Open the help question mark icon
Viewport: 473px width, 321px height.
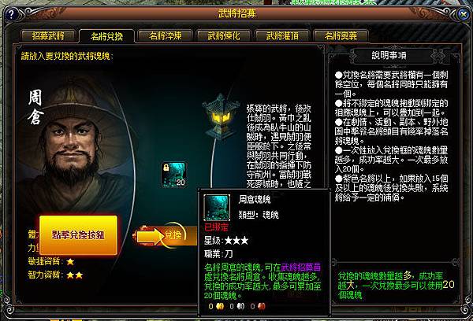11,14
